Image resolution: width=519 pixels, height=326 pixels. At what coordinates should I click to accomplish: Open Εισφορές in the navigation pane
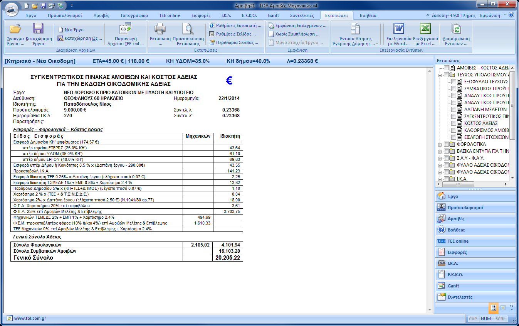[x=475, y=252]
